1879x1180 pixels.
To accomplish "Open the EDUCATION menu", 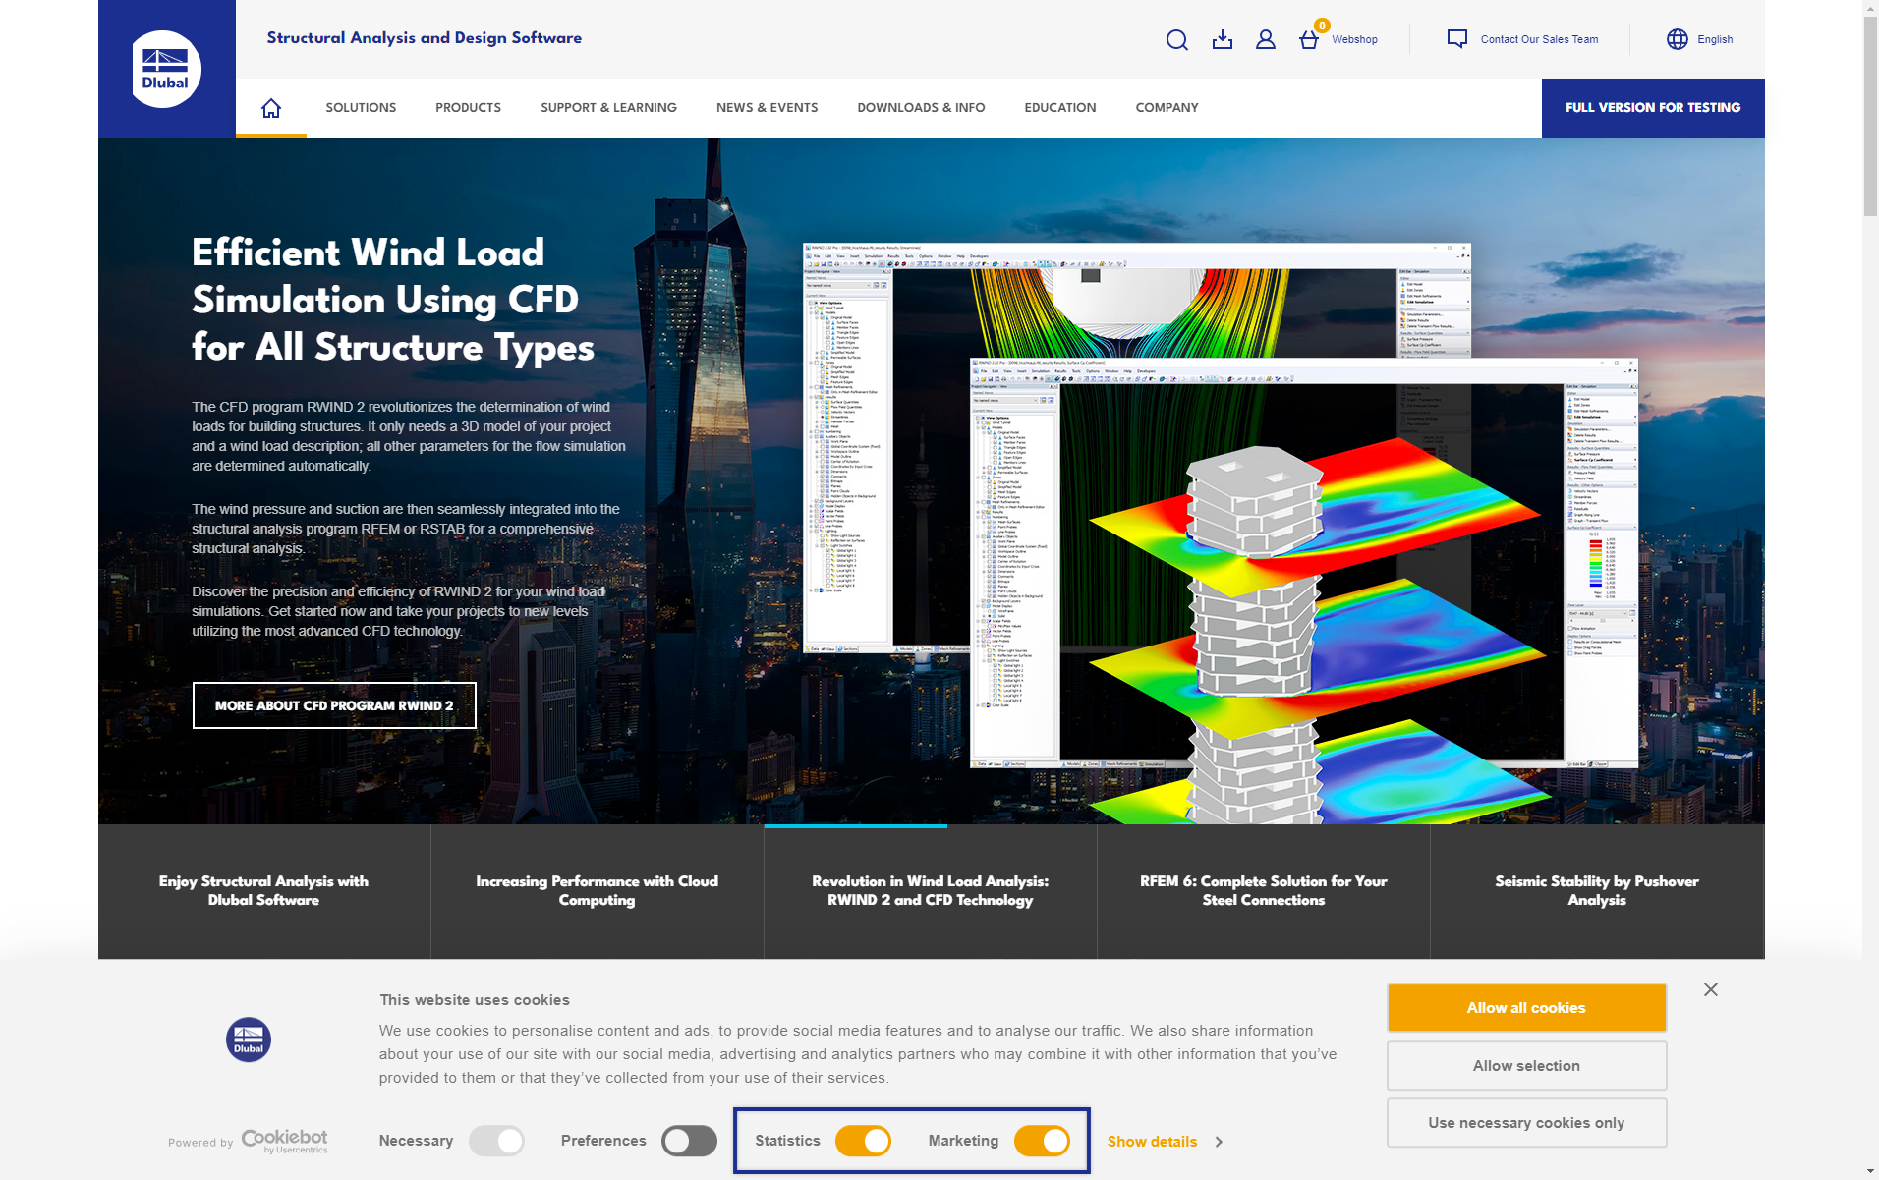I will click(1059, 108).
